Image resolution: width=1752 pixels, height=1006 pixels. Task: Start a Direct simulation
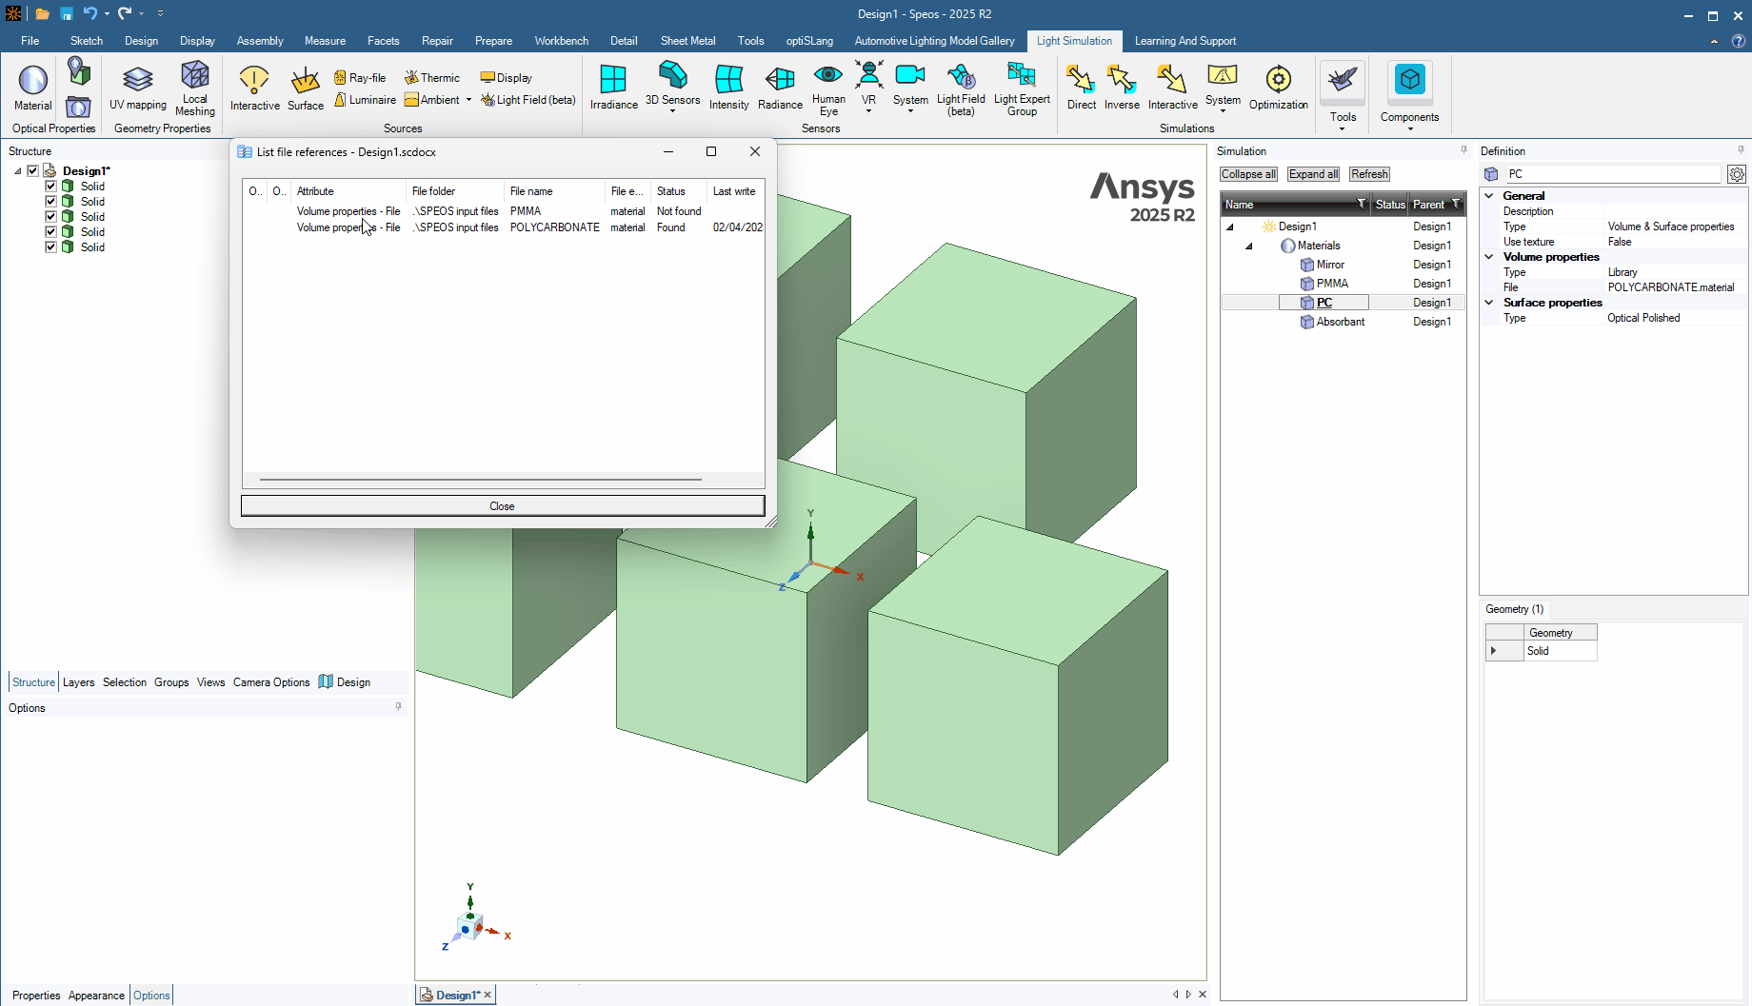[1081, 88]
